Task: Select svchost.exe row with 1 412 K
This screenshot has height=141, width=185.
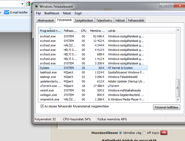Action: [x=93, y=59]
